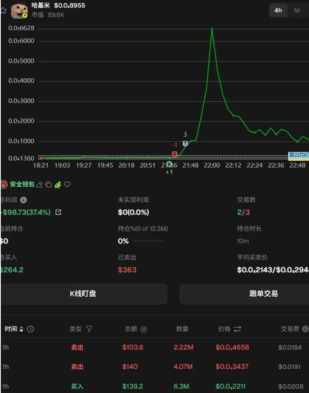Switch the chart to the 4h timeframe
Image resolution: width=309 pixels, height=393 pixels.
(x=278, y=11)
